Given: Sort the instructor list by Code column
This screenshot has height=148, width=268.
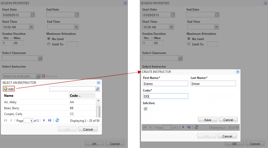Looking at the screenshot, I should pos(81,96).
